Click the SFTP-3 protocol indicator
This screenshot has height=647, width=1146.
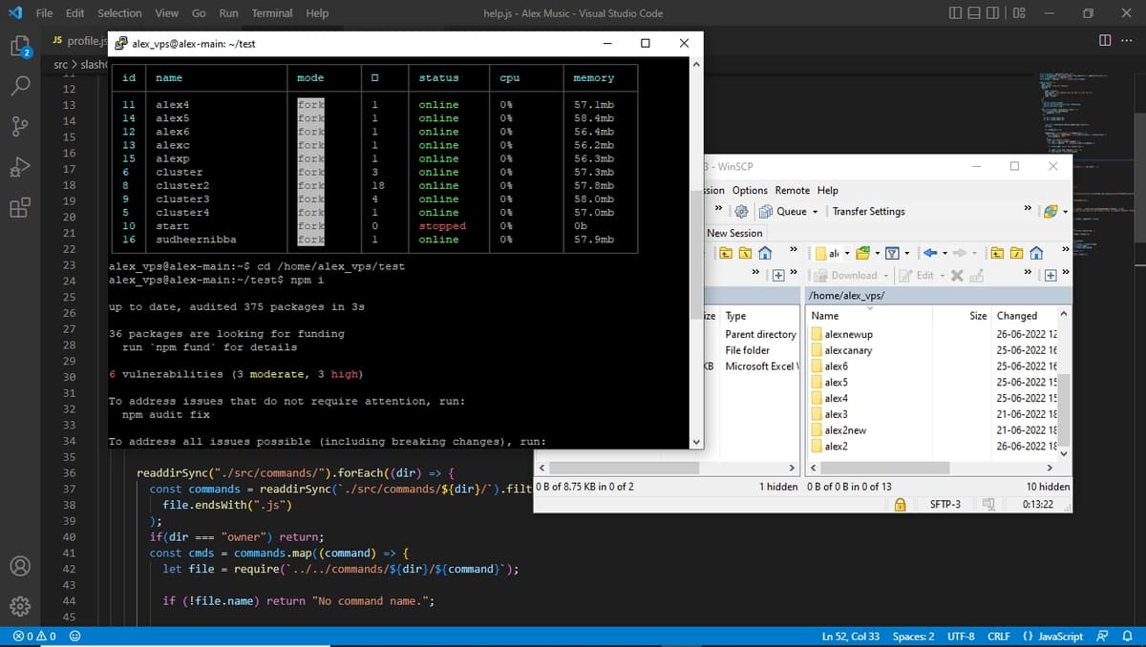click(x=945, y=504)
